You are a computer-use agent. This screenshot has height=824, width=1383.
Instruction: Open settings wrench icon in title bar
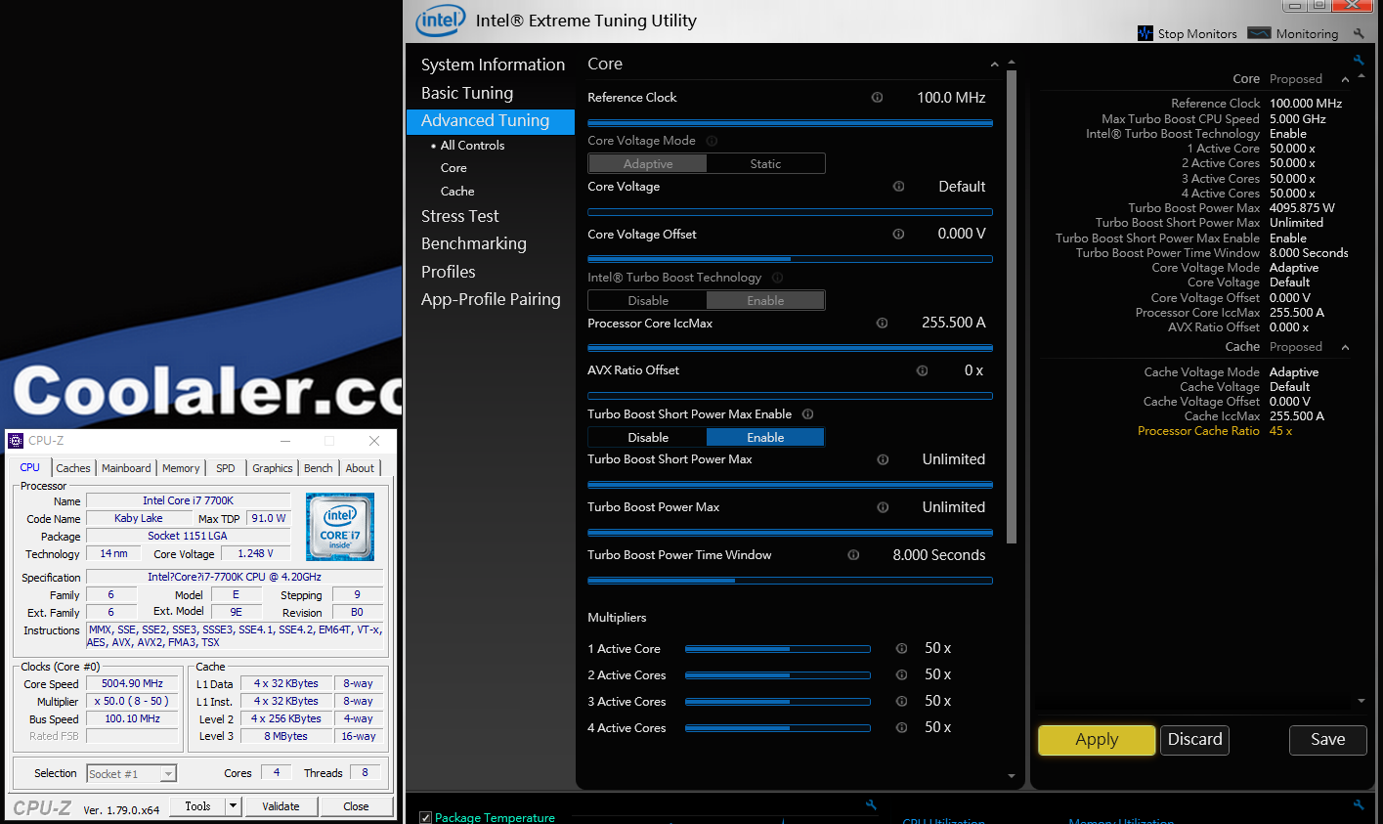tap(1359, 33)
